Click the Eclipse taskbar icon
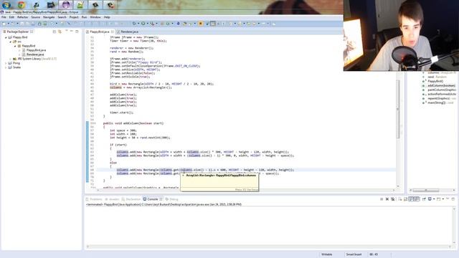 click(66, 5)
